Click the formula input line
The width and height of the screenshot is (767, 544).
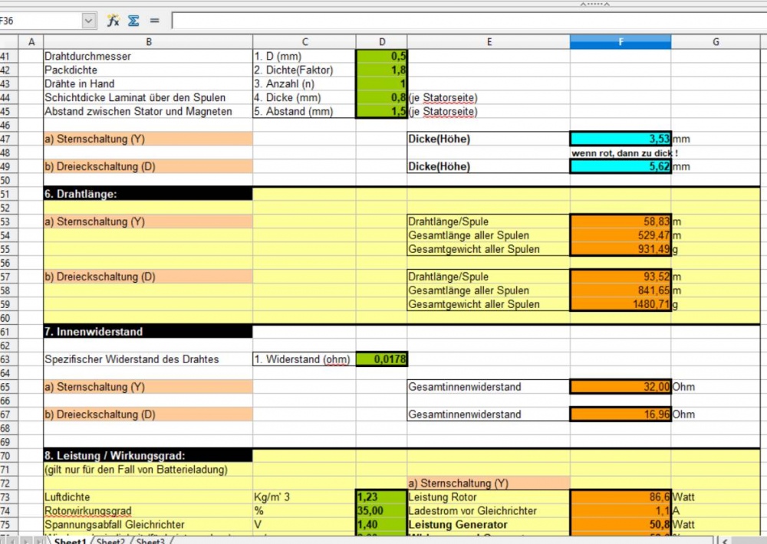(460, 21)
